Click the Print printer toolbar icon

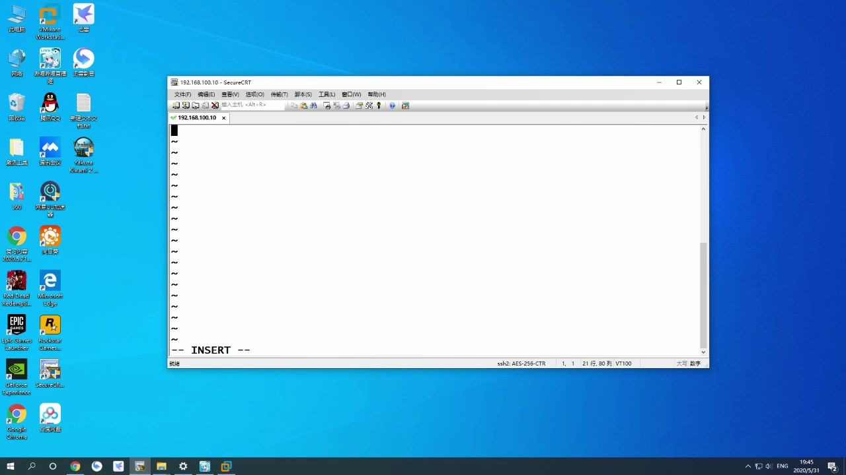tap(346, 106)
